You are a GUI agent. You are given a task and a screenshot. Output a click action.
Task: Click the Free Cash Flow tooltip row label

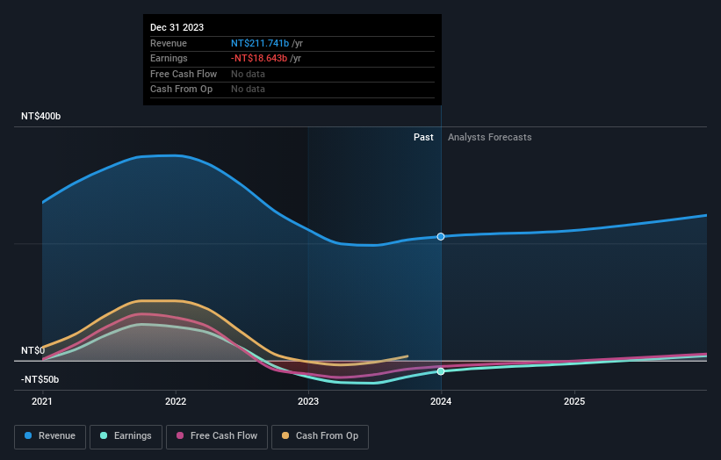tap(184, 74)
